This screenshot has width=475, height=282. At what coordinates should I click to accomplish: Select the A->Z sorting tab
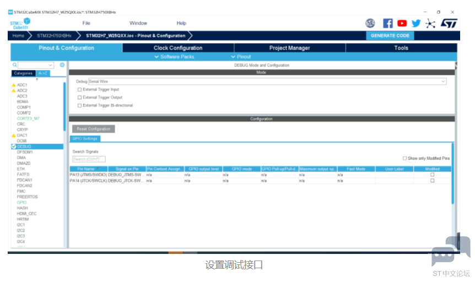[x=43, y=73]
